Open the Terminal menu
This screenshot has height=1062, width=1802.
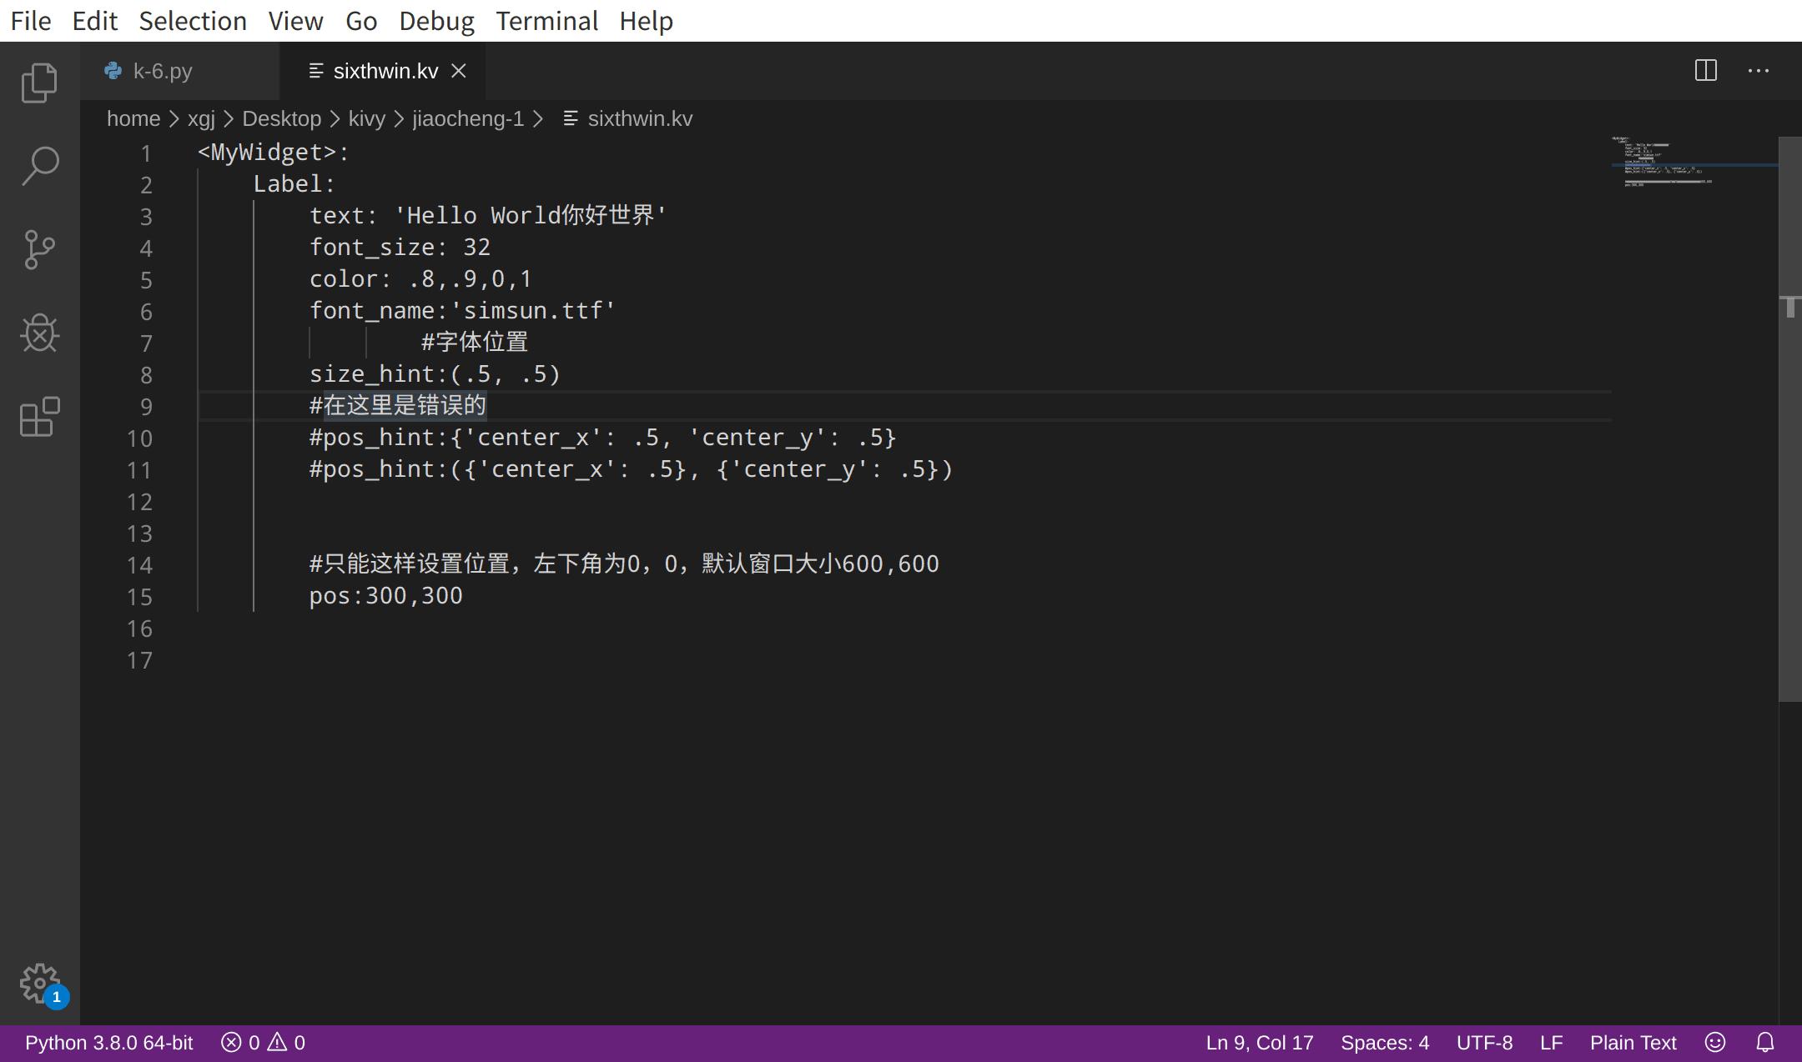tap(546, 21)
